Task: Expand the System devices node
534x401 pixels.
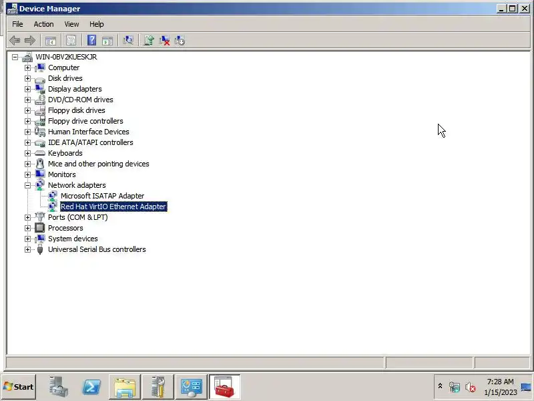Action: point(27,239)
